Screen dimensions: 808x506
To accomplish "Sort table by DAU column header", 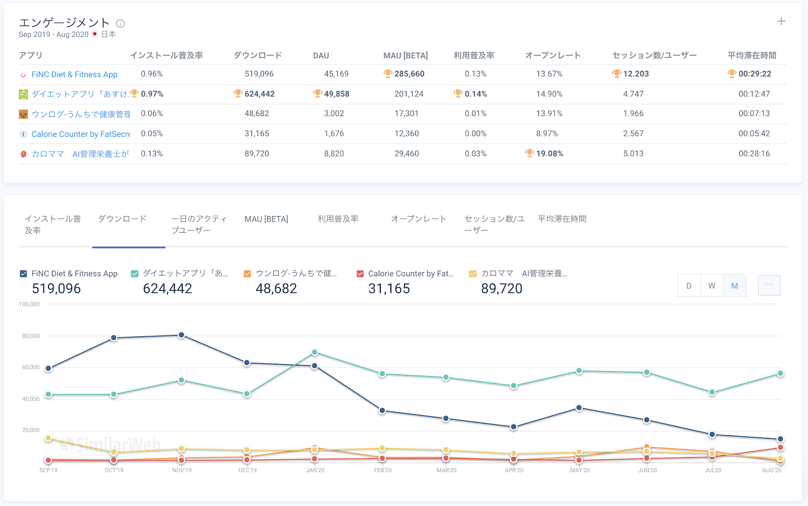I will [321, 56].
